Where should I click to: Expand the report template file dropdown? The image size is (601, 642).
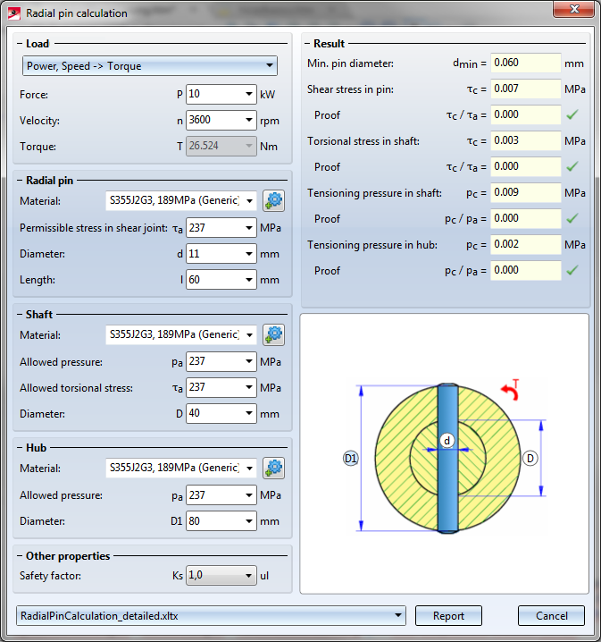398,615
